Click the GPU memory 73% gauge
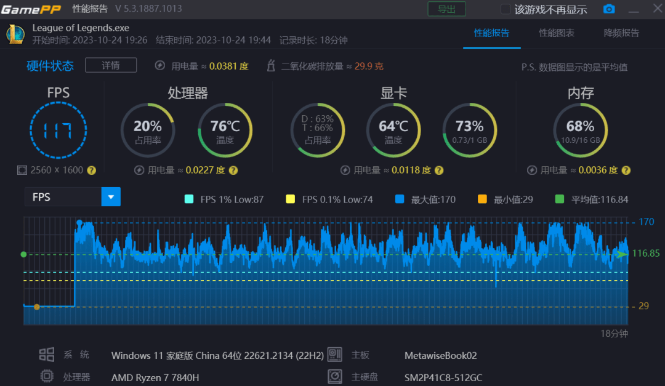This screenshot has width=665, height=386. tap(469, 131)
